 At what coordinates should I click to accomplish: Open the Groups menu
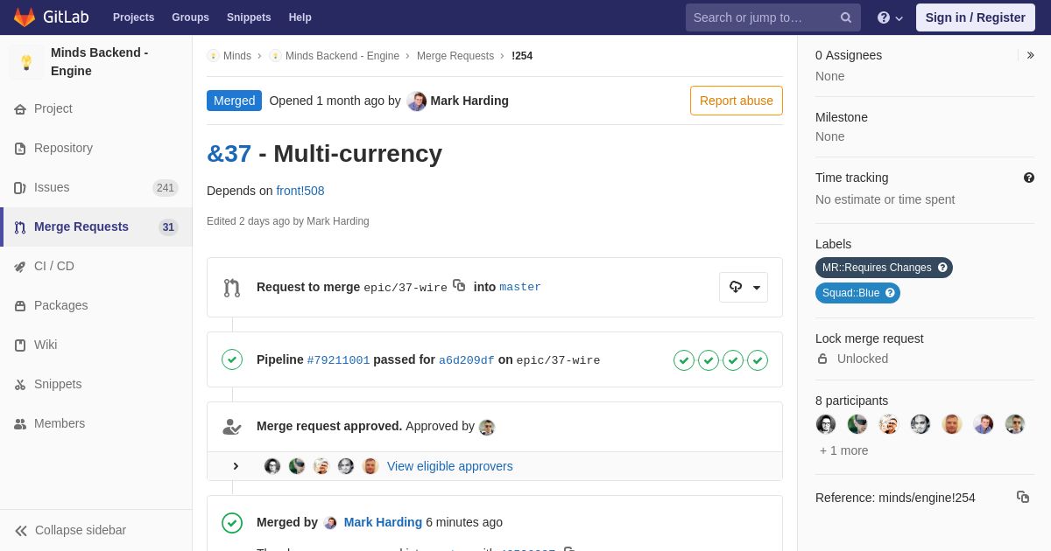pos(190,17)
